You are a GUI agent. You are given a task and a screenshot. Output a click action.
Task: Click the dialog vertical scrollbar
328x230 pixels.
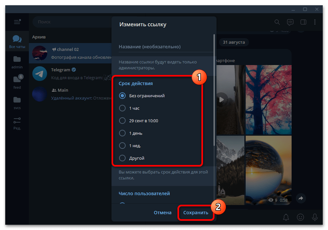coord(214,90)
